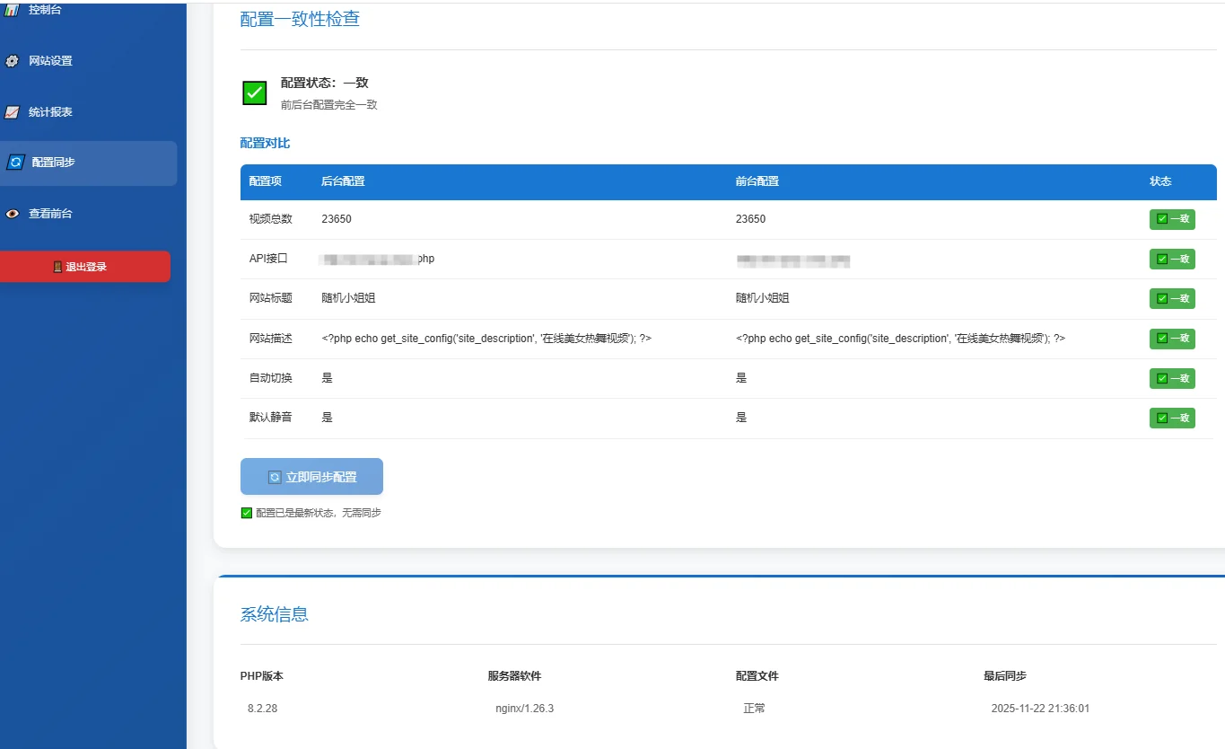The width and height of the screenshot is (1225, 749).
Task: Click the consistent badge for default mute row
Action: 1172,418
